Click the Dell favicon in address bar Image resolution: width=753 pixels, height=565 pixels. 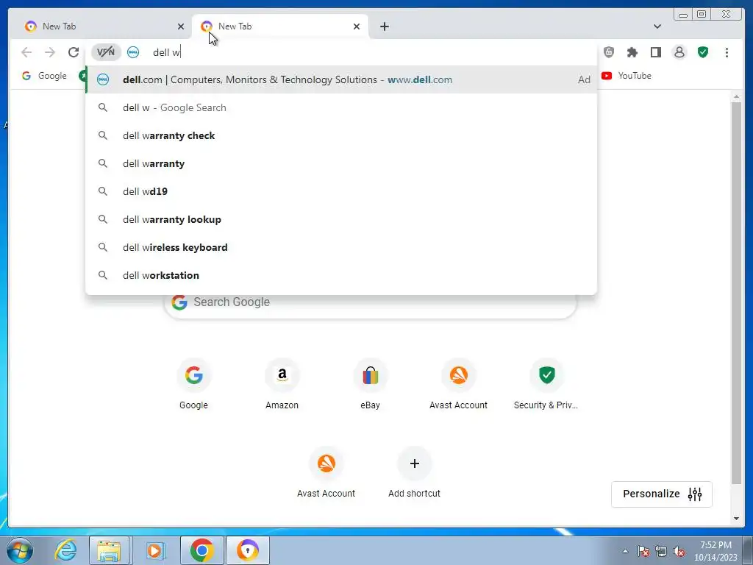(133, 52)
